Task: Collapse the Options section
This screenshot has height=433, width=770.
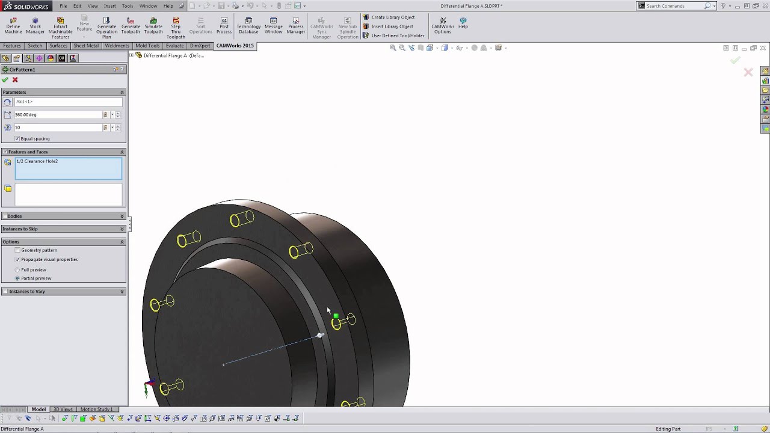Action: coord(122,242)
